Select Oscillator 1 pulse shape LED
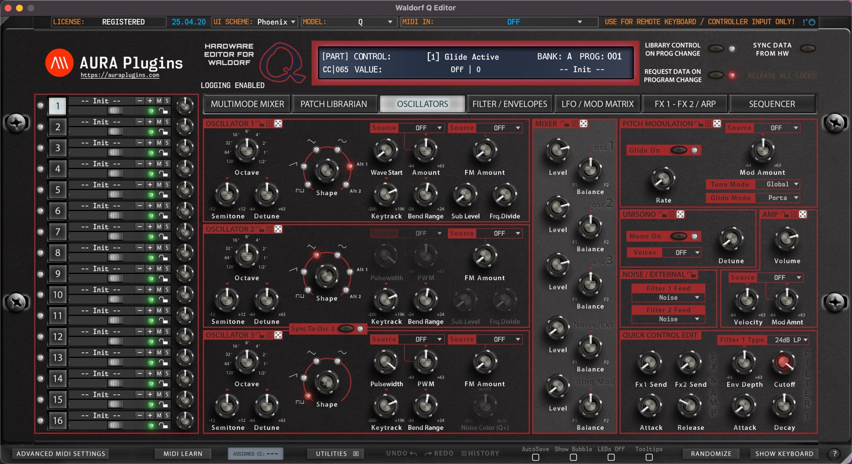This screenshot has height=464, width=852. click(308, 184)
